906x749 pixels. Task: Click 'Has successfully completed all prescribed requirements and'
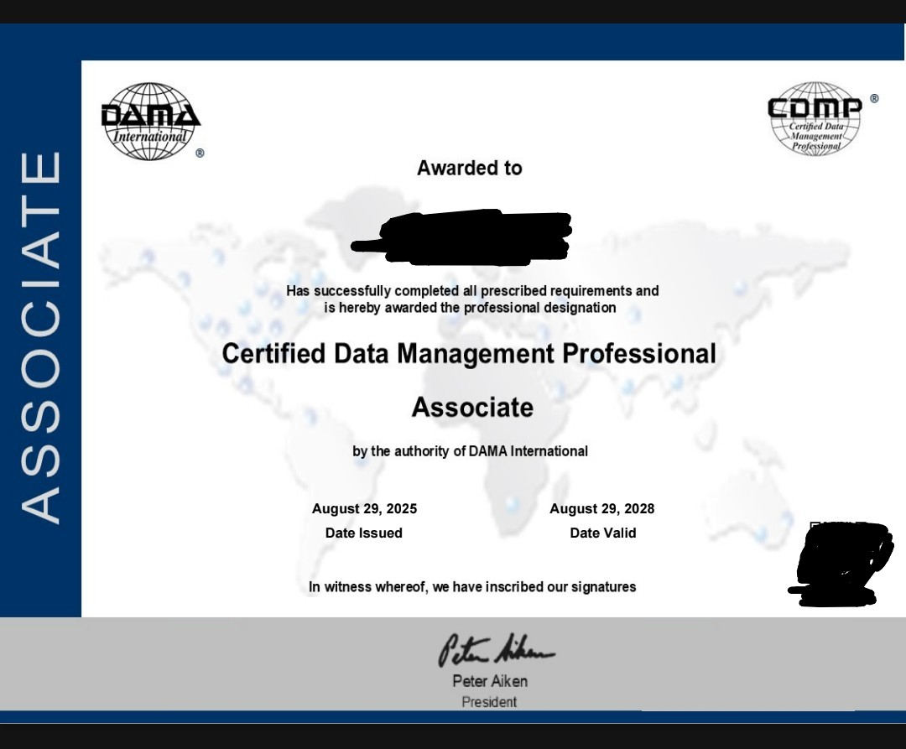click(472, 290)
